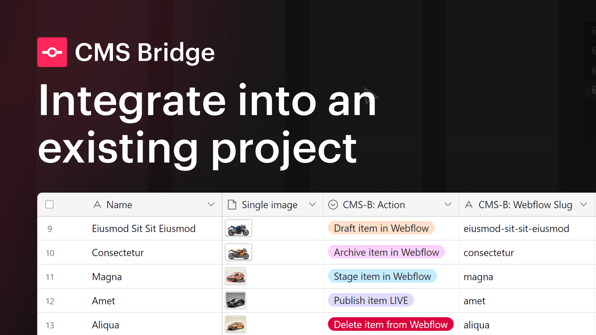Click the Delete item from Webflow tag
The width and height of the screenshot is (596, 335).
390,325
